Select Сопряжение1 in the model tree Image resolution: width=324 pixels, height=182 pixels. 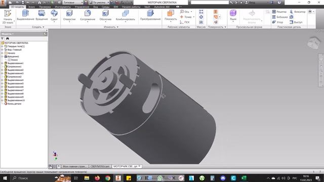coord(15,67)
